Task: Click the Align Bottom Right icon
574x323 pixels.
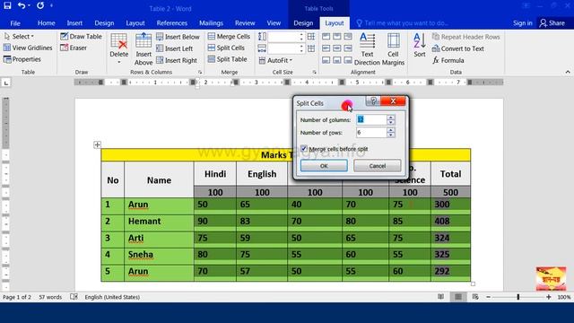Action: click(x=348, y=60)
